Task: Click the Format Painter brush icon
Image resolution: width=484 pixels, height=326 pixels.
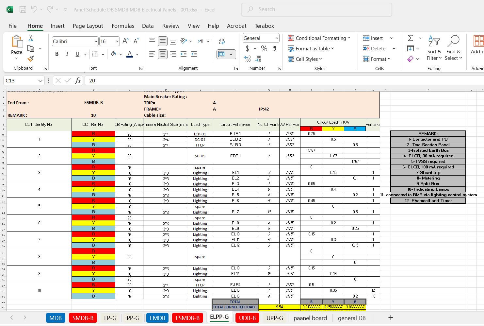Action: [x=31, y=59]
